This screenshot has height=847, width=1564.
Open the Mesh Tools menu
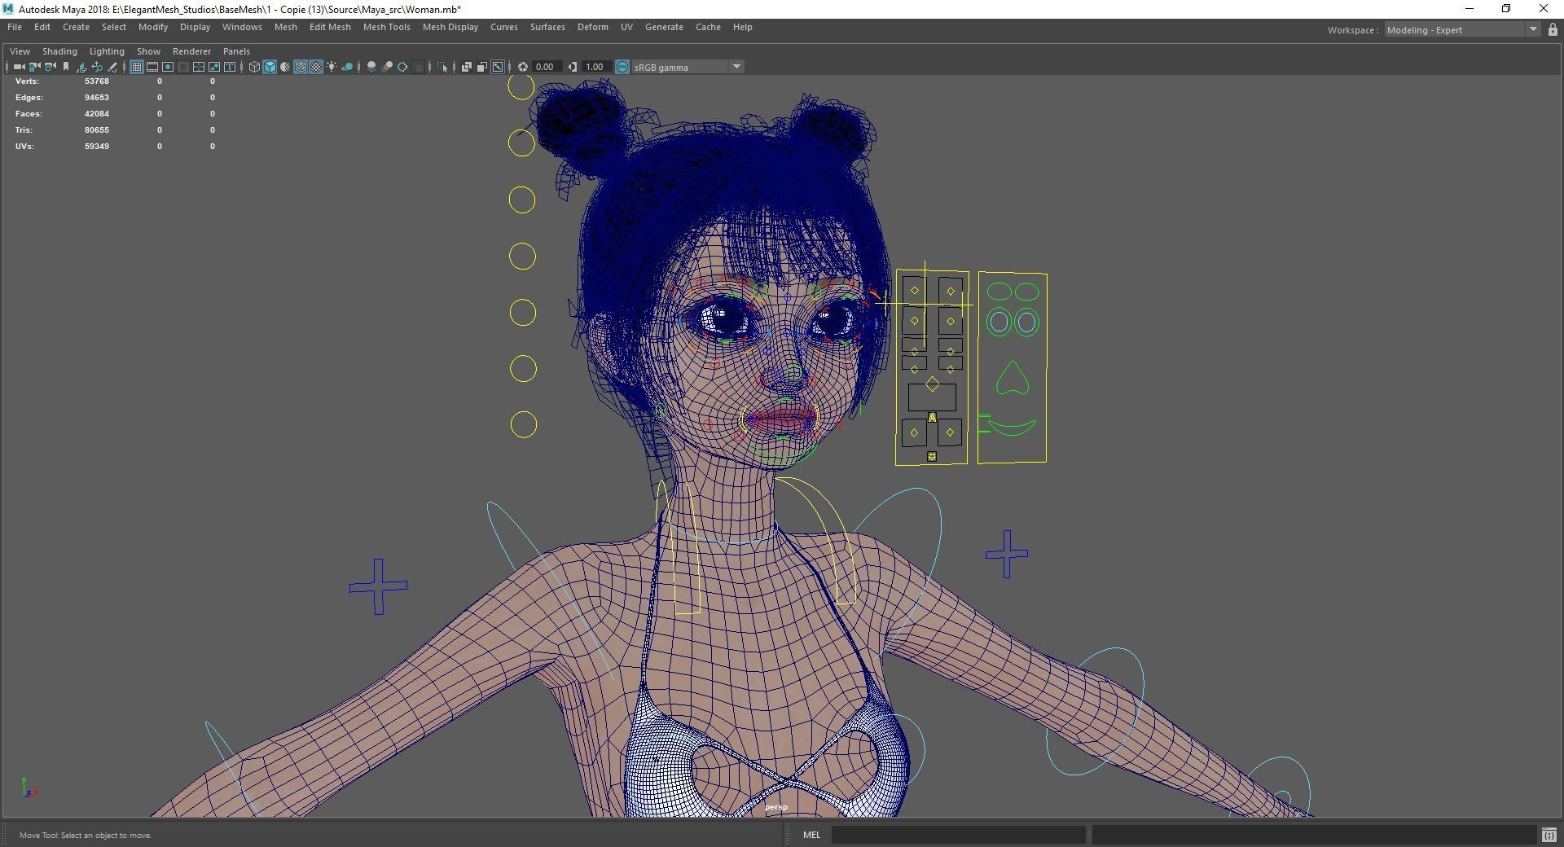click(387, 27)
